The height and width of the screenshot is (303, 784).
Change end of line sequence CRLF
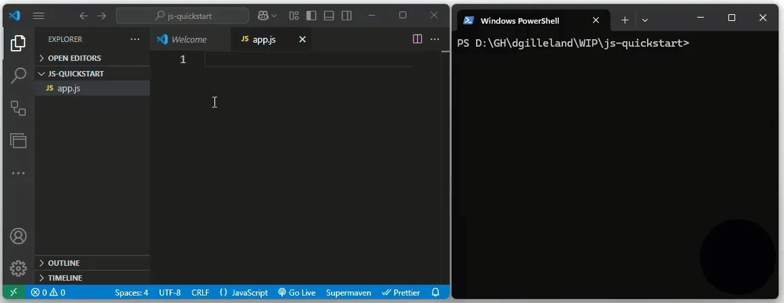(x=200, y=293)
